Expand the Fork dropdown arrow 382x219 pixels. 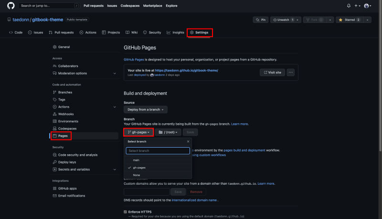[330, 20]
